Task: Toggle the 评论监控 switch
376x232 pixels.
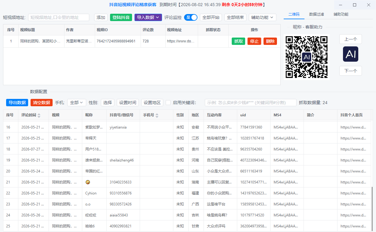Action: (191, 17)
